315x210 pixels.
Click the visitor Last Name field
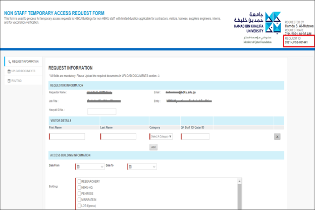click(118, 137)
